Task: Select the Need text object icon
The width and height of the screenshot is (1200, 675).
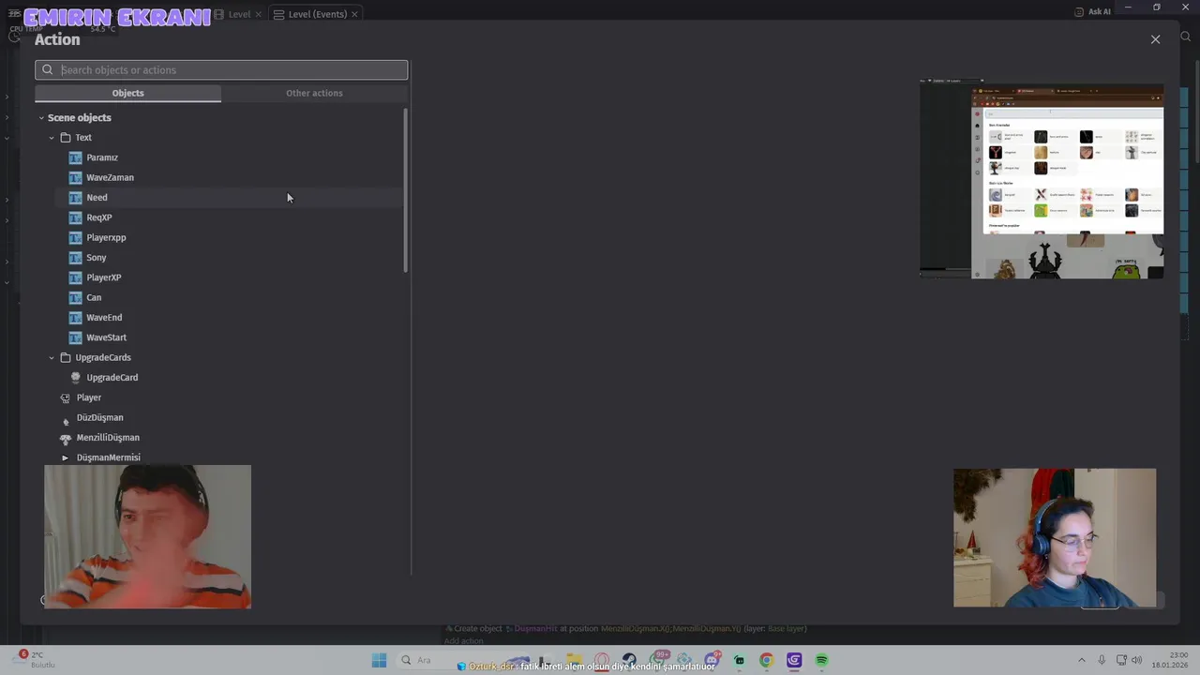Action: tap(75, 198)
